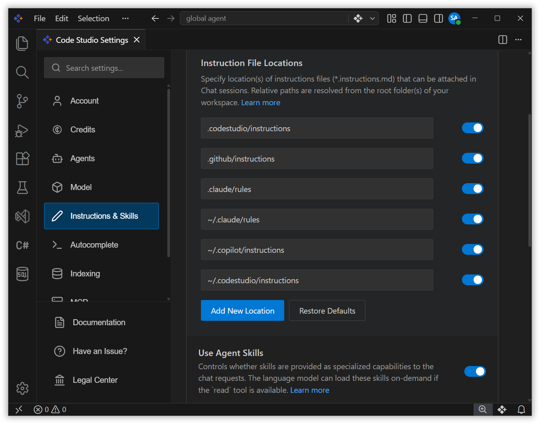The width and height of the screenshot is (540, 424).
Task: Open the Run and Debug view
Action: click(x=22, y=130)
